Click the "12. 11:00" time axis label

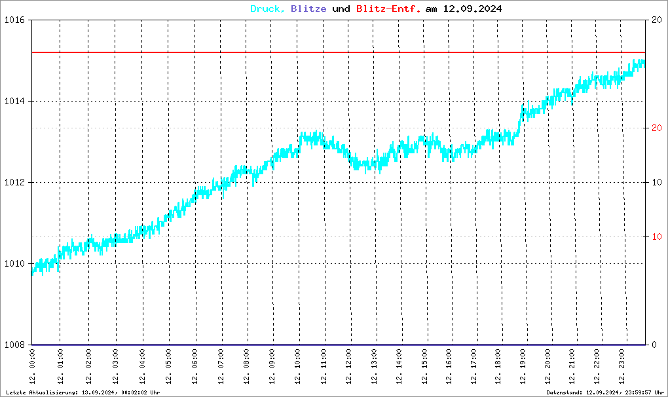[x=324, y=366]
